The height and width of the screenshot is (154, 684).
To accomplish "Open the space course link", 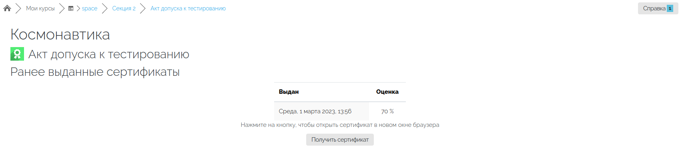I will click(90, 8).
